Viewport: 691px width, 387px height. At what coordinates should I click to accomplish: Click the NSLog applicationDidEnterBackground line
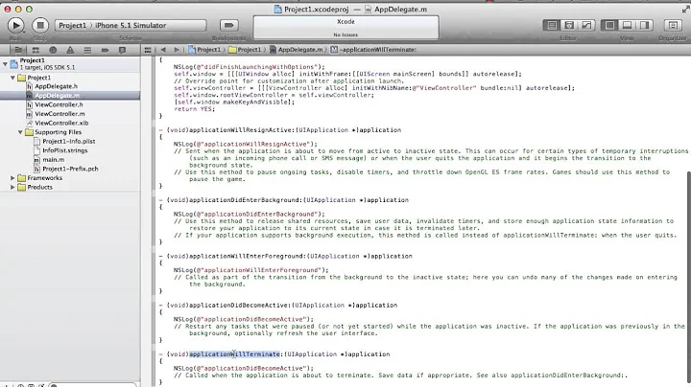point(249,214)
